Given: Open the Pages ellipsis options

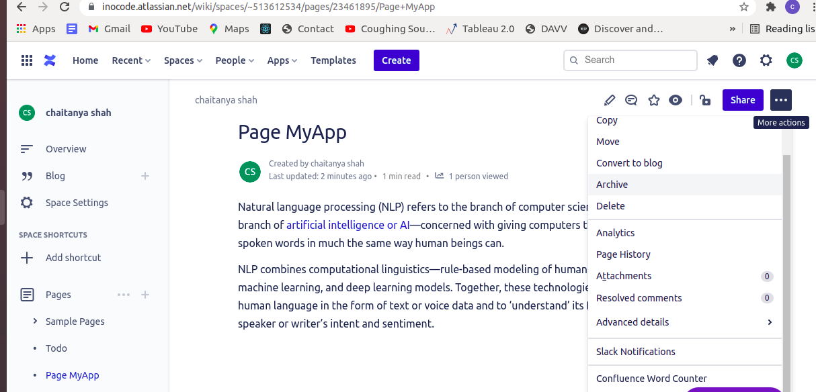Looking at the screenshot, I should click(x=124, y=295).
